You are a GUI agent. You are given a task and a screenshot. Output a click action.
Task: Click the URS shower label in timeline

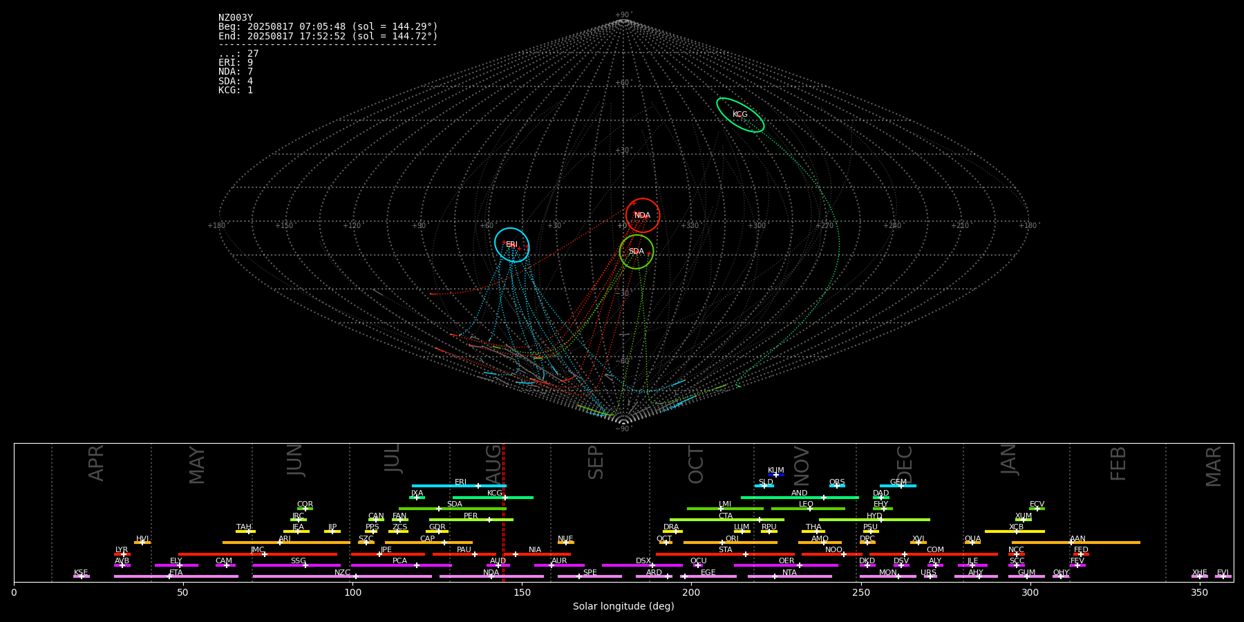[x=928, y=573]
